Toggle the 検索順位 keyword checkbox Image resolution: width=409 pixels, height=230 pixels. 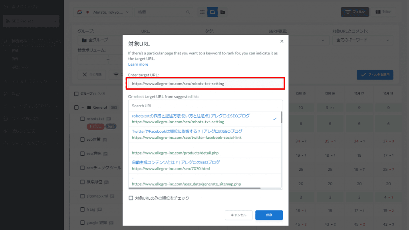tap(82, 182)
